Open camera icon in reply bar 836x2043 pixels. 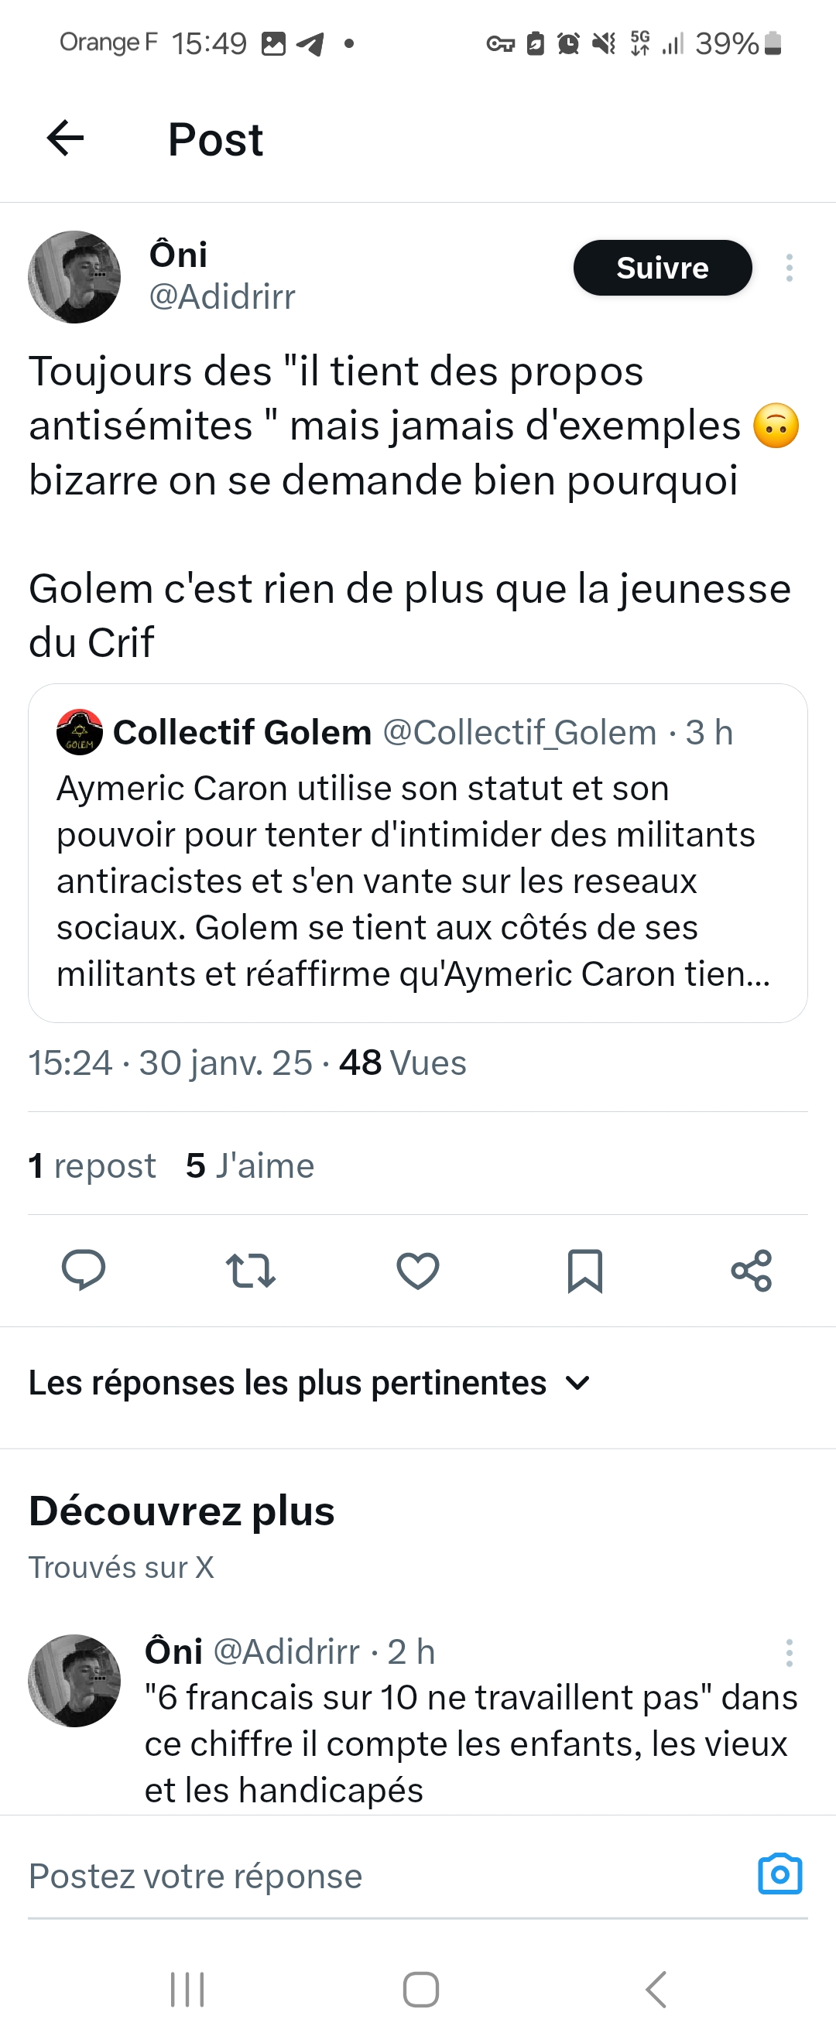[x=779, y=1875]
